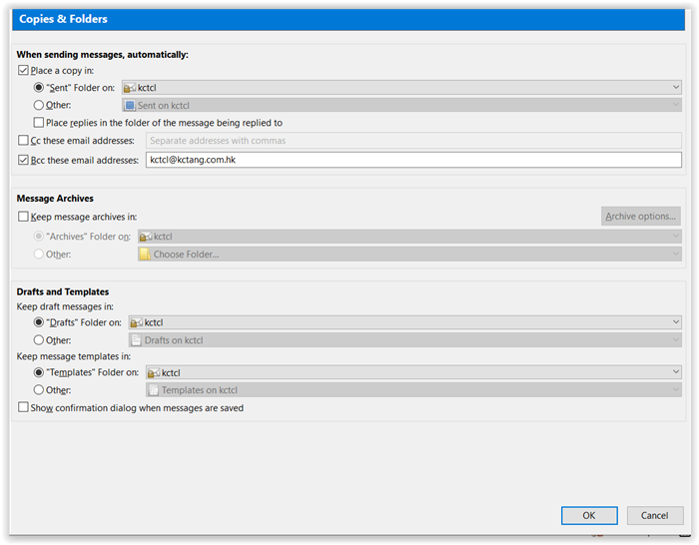Click the kctcl mail account icon in Sent Folder dropdown
Image resolution: width=699 pixels, height=545 pixels.
point(130,88)
